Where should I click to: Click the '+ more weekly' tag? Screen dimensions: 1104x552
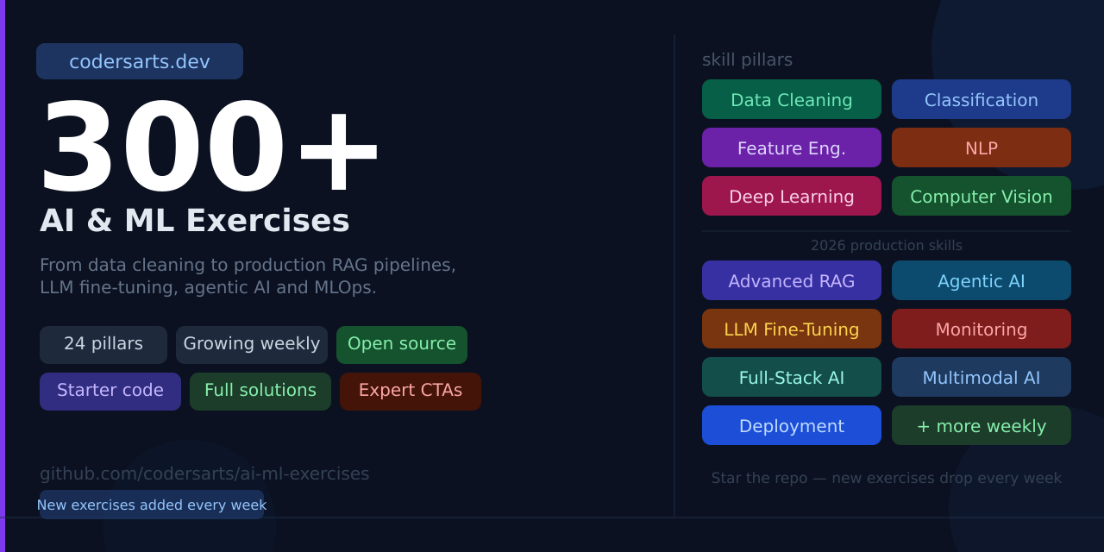pos(982,425)
